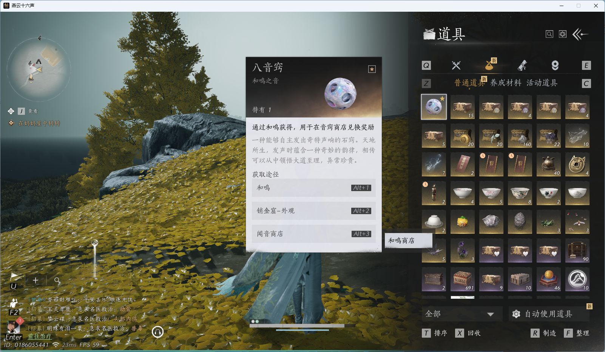
Task: Click the 前往治疗 link
Action: 39,337
